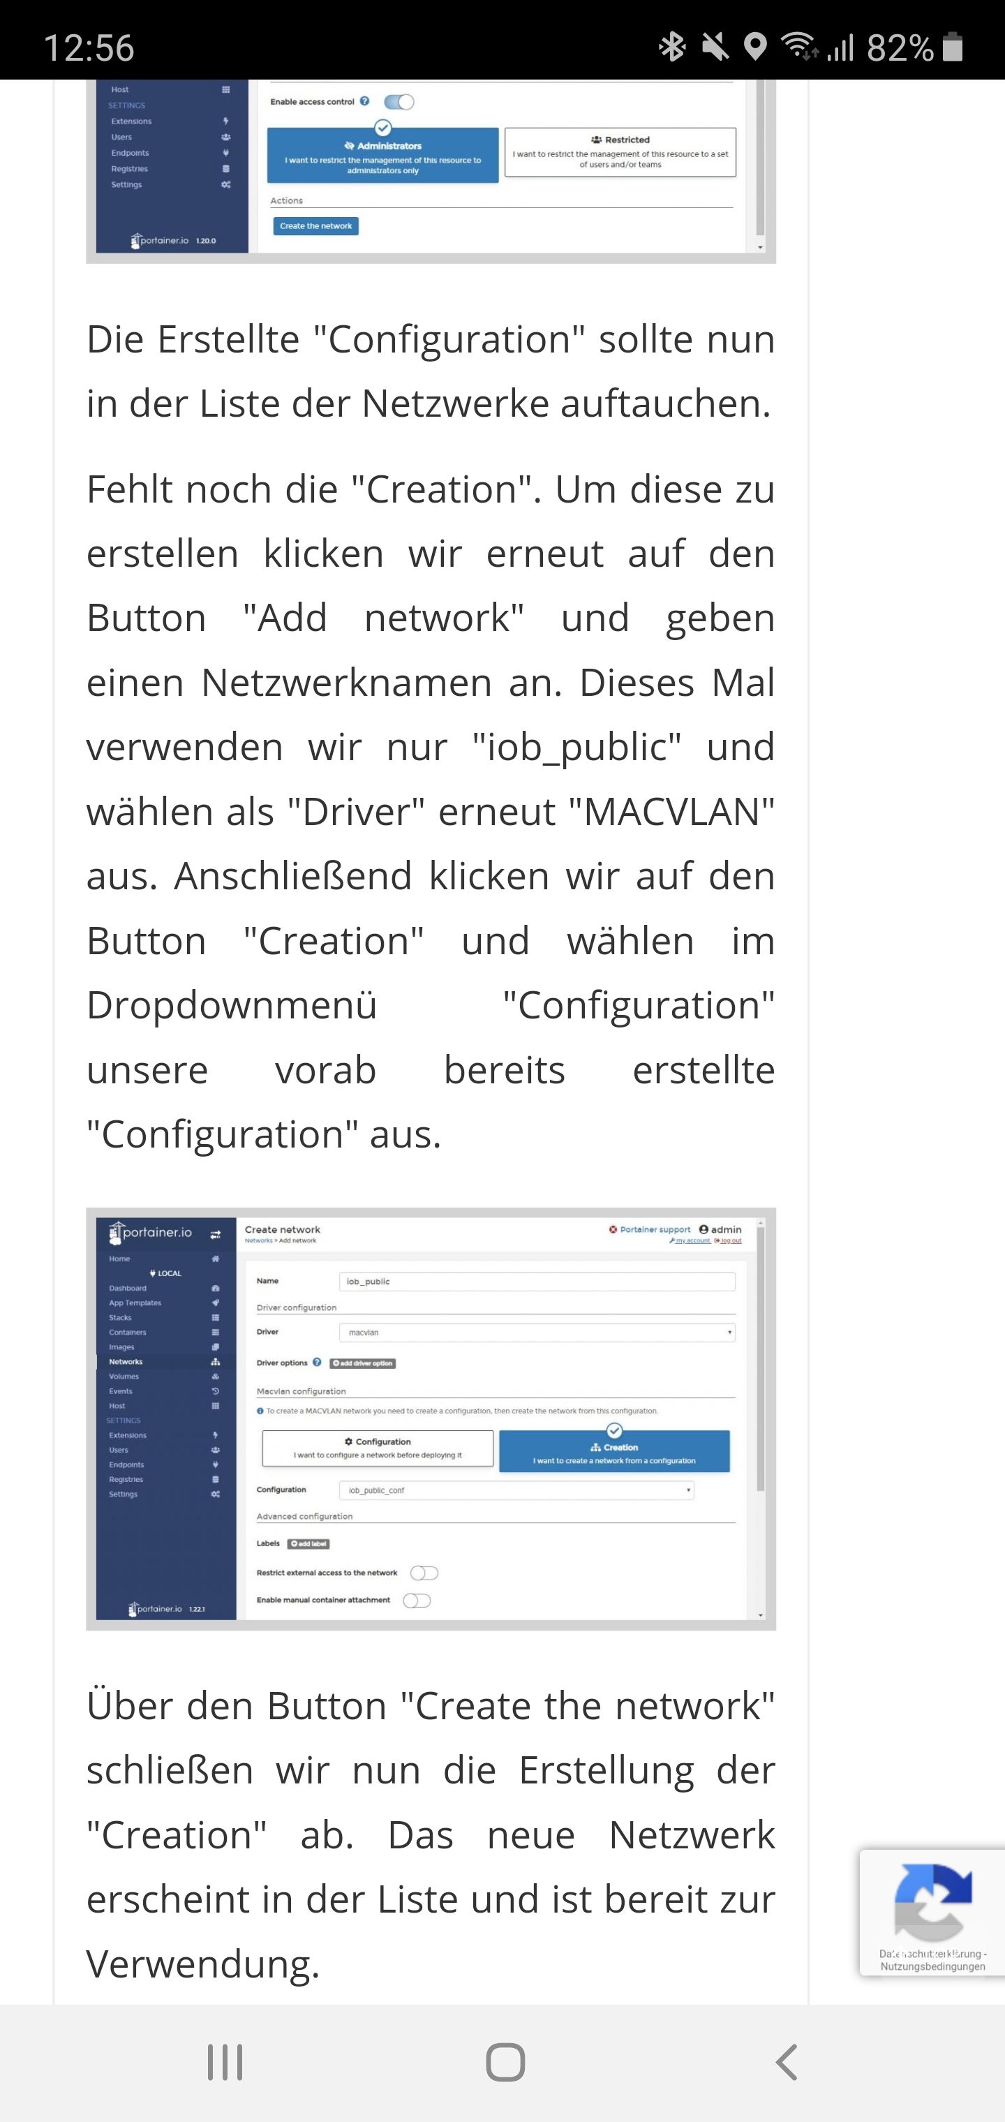Click the log out link
Image resolution: width=1005 pixels, height=2122 pixels.
coord(728,1240)
